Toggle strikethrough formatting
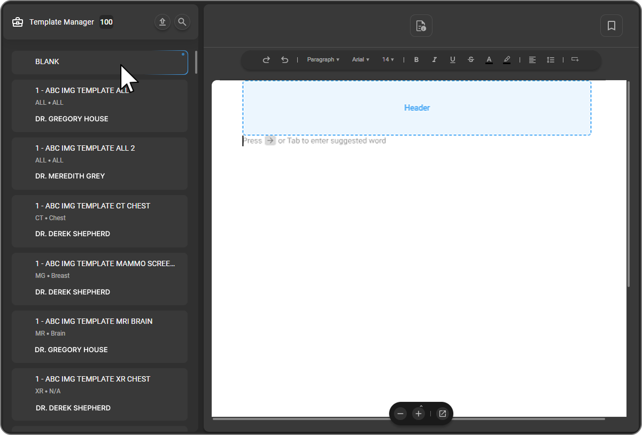 point(471,60)
